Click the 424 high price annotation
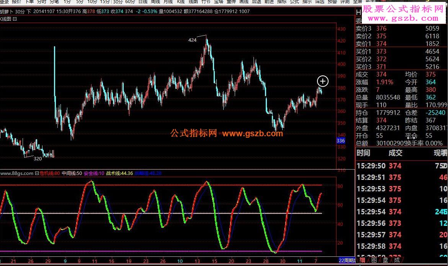Image resolution: width=448 pixels, height=266 pixels. tap(192, 40)
